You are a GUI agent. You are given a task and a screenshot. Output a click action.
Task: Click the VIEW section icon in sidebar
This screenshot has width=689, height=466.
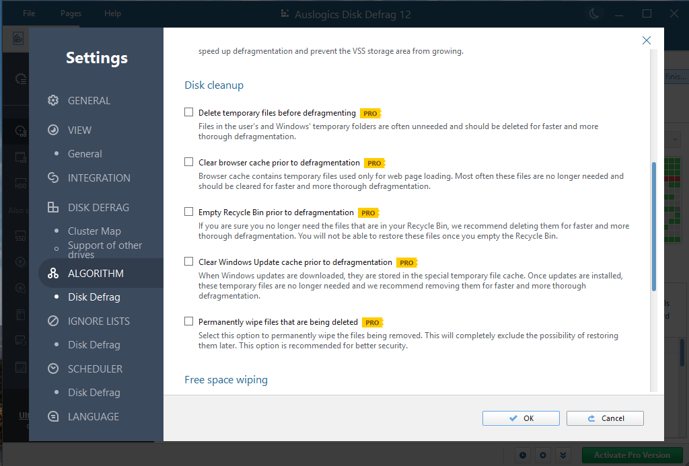point(53,130)
